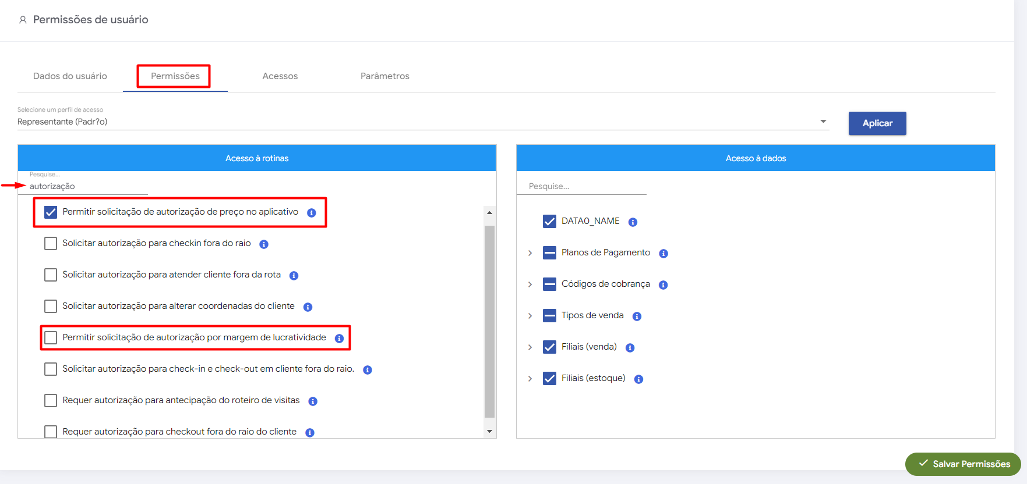1027x484 pixels.
Task: Expand the Filiais (venda) tree node
Action: 530,347
